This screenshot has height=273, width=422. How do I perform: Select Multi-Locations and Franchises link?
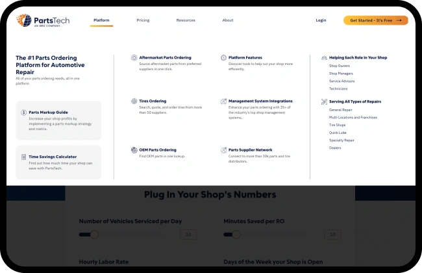(353, 118)
